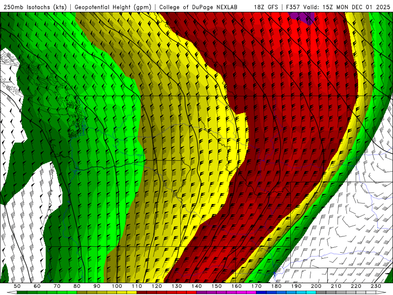The image size is (393, 295).
Task: Click the '100' legend label
Action: pos(117,286)
